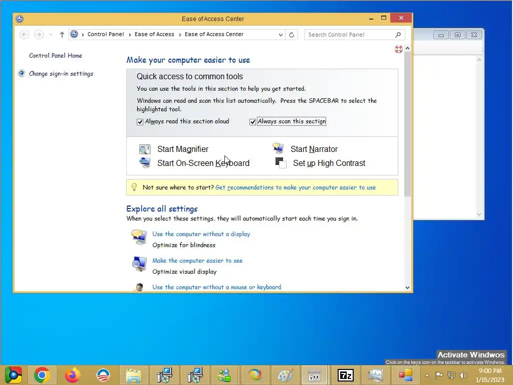
Task: Click the shield icon beside Change sign-in settings
Action: point(21,73)
